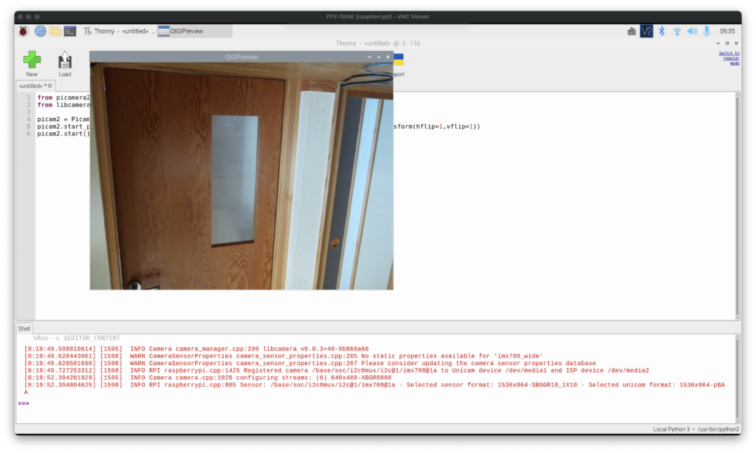Click the Switch to regular mode link

click(729, 58)
